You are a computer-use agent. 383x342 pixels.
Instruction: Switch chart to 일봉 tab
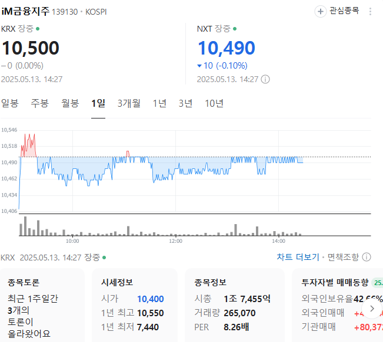[x=10, y=103]
